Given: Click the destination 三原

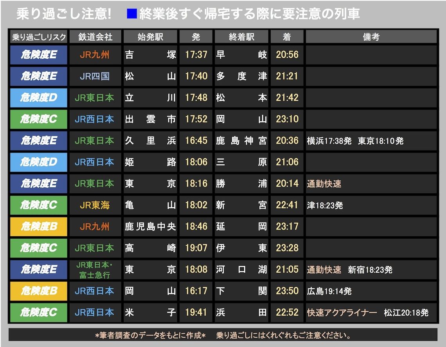Looking at the screenshot, I should tap(241, 162).
